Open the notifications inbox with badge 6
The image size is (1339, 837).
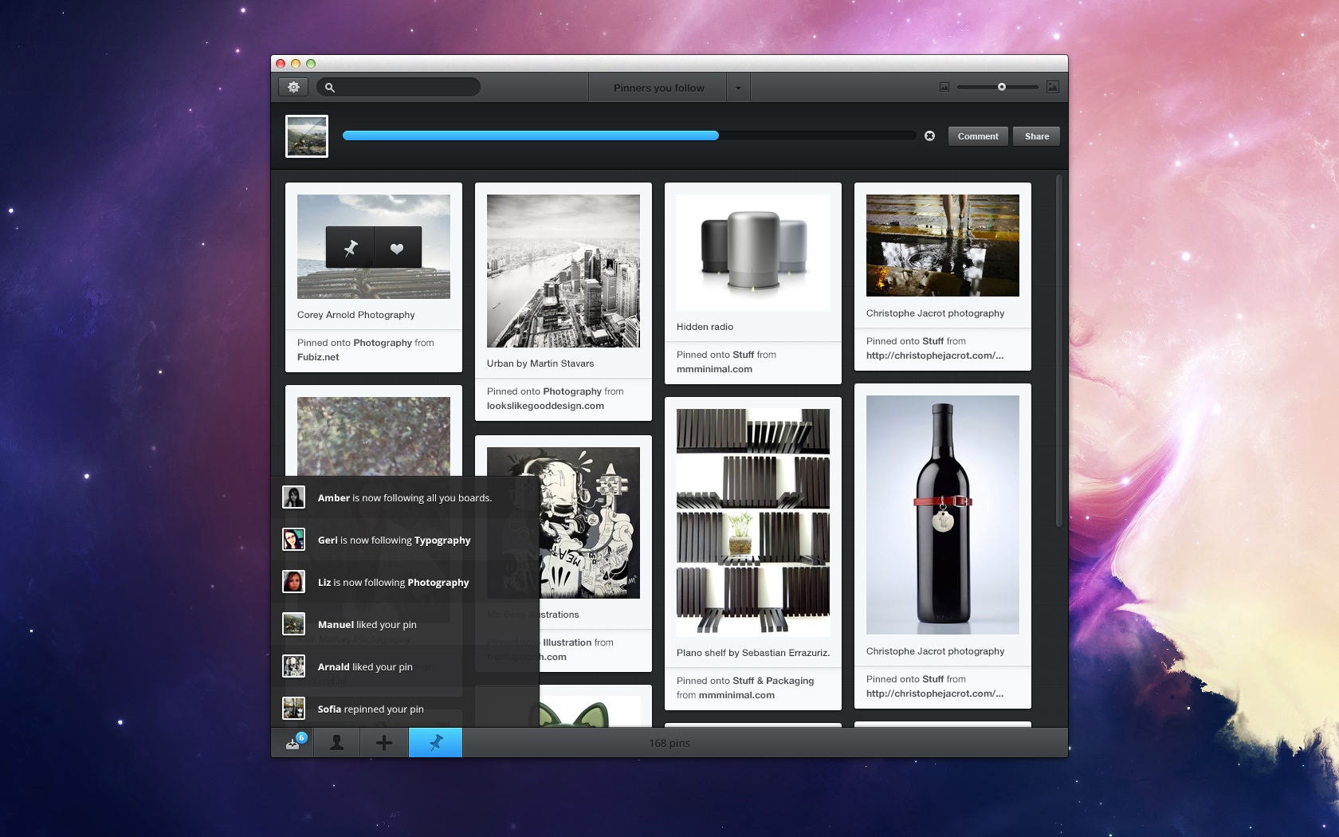point(293,743)
